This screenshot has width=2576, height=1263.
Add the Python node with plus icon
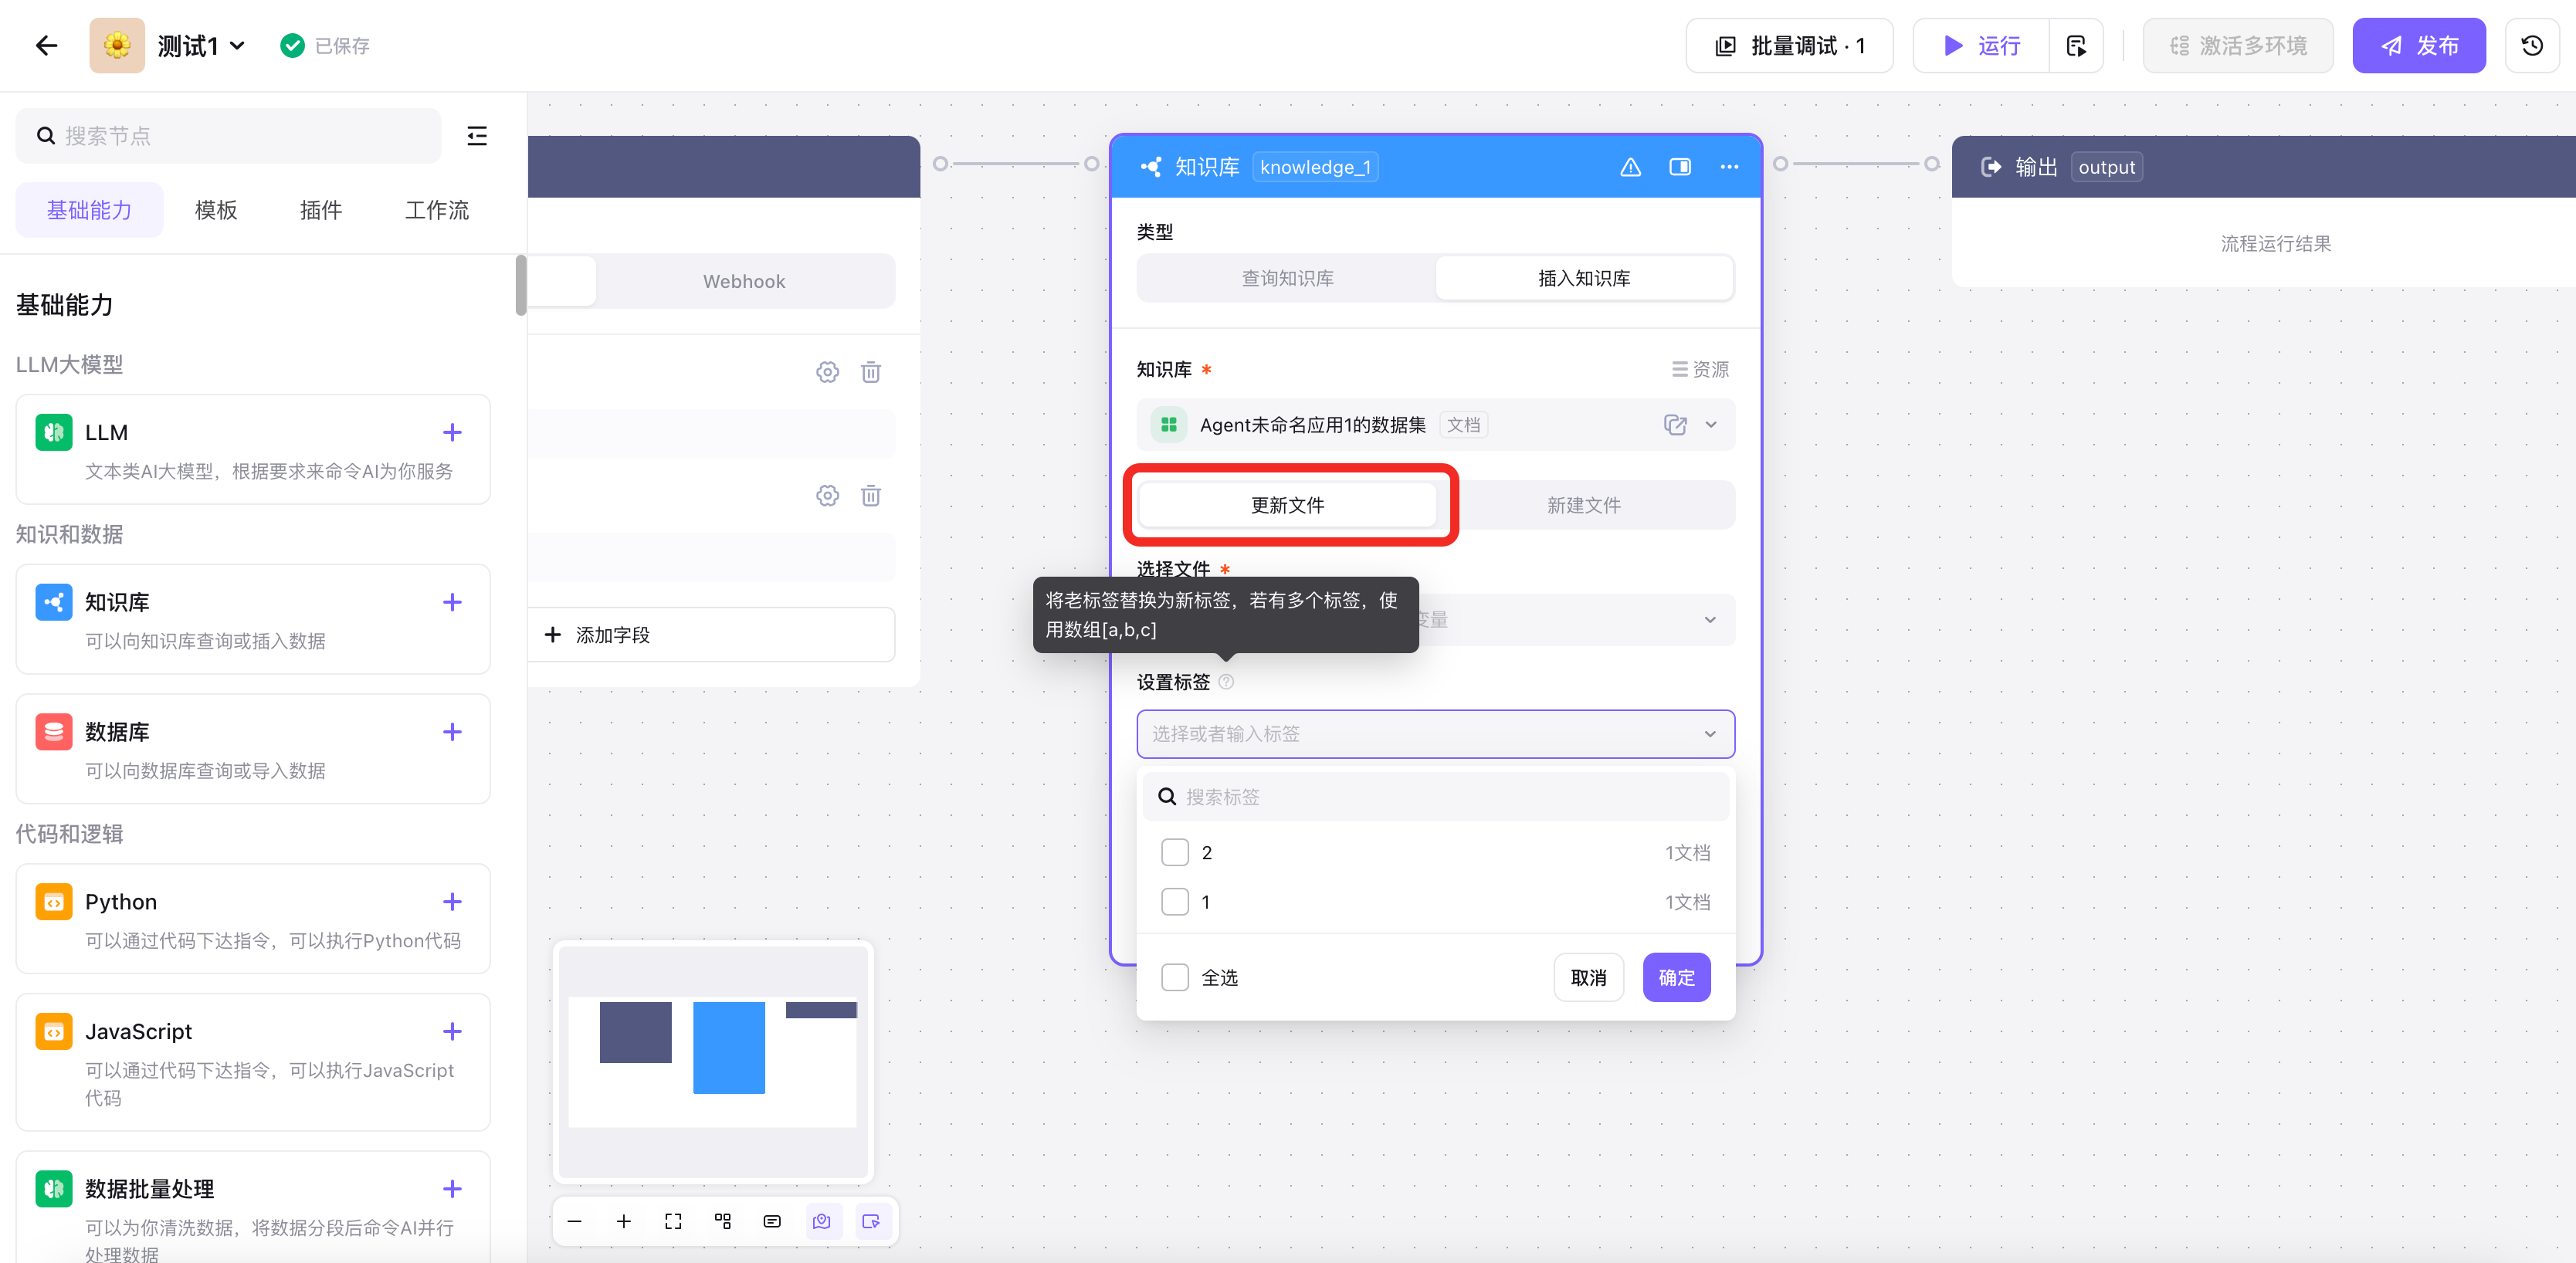point(452,901)
